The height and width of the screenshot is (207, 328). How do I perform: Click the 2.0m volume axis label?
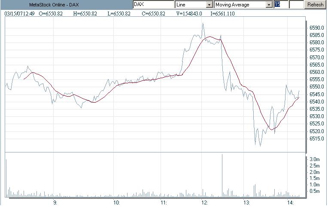pos(315,172)
